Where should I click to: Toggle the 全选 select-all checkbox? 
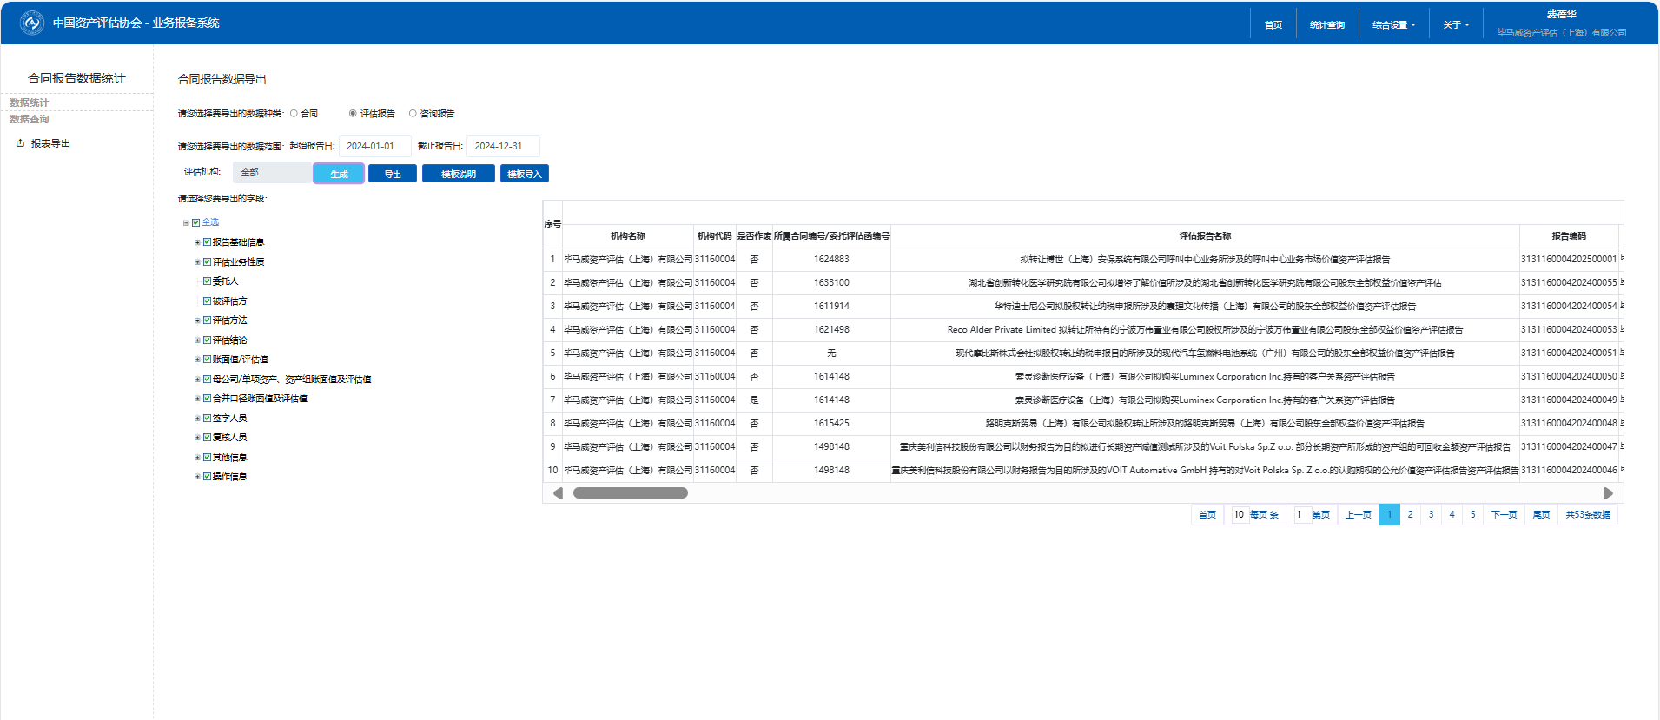click(195, 223)
